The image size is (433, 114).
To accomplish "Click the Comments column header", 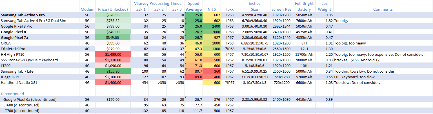I will click(x=383, y=9).
